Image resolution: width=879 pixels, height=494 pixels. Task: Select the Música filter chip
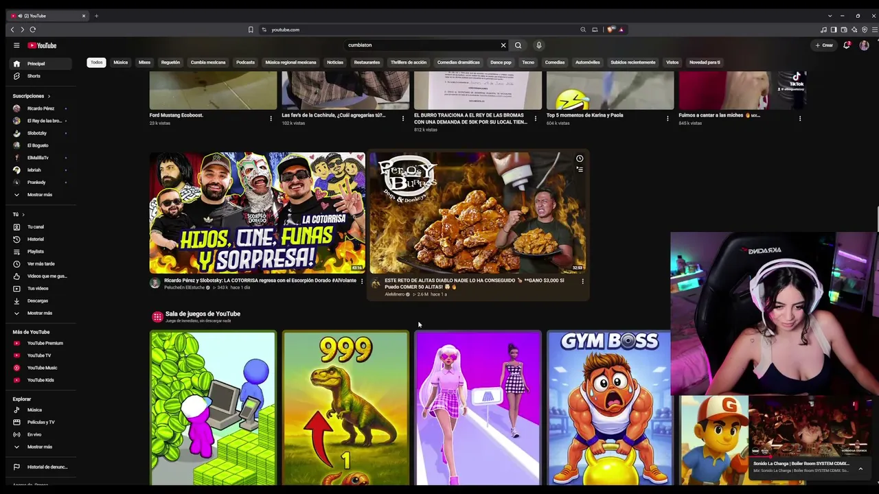point(121,62)
